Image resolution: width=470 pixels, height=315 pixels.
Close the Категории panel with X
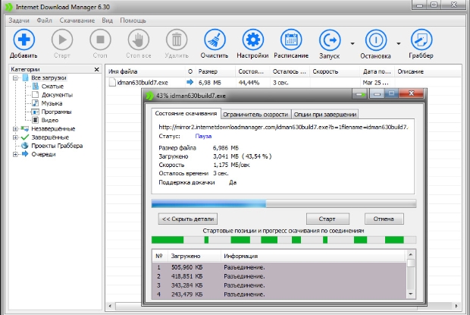(x=96, y=69)
